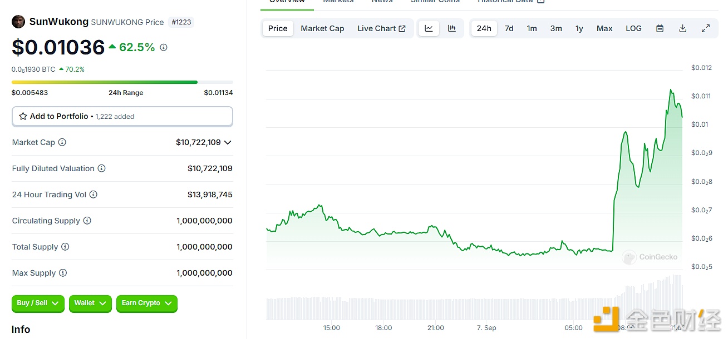
Task: Open the Buy / Sell dropdown
Action: coord(38,303)
